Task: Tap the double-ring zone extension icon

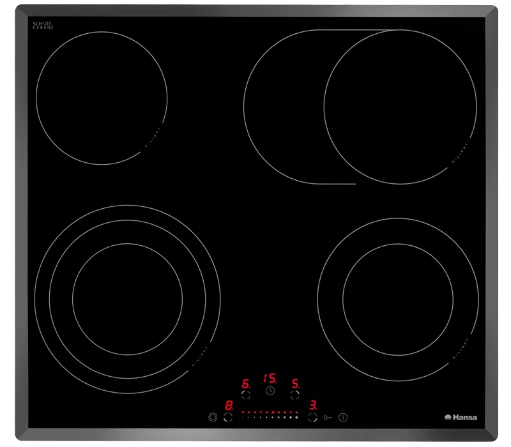Action: click(213, 418)
